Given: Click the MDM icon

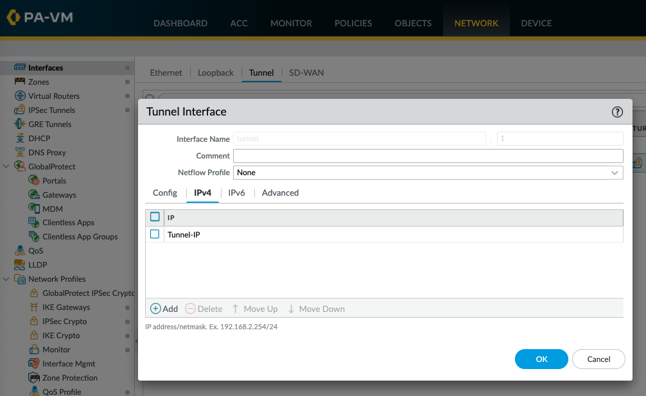Looking at the screenshot, I should pyautogui.click(x=34, y=209).
